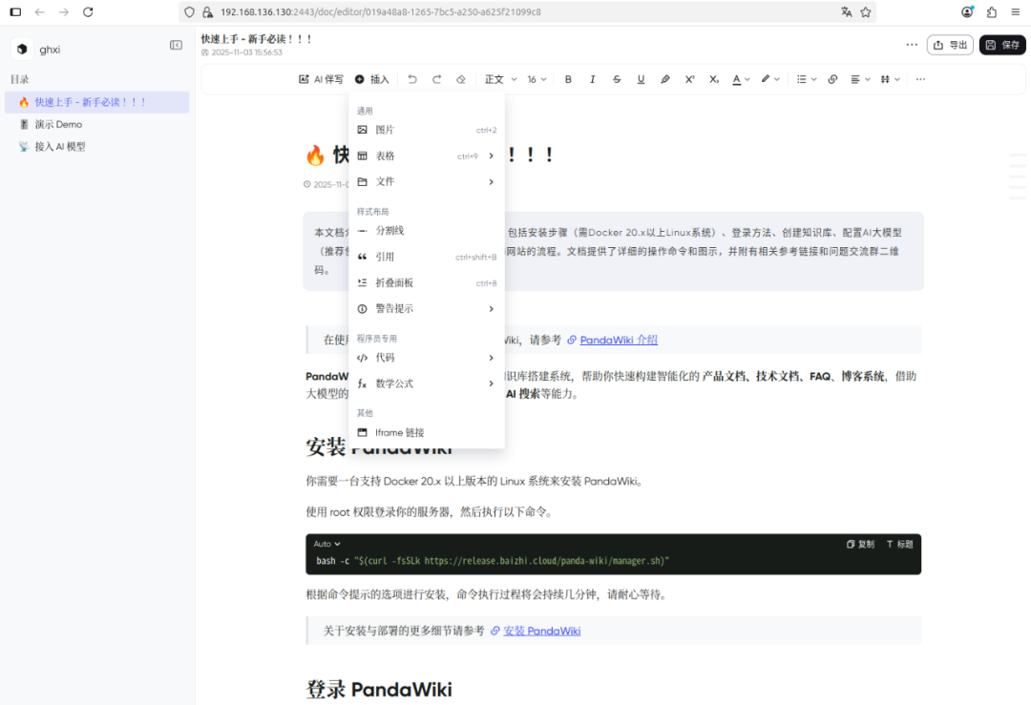The image size is (1031, 705).
Task: Insert a 分割线 divider line
Action: (427, 231)
